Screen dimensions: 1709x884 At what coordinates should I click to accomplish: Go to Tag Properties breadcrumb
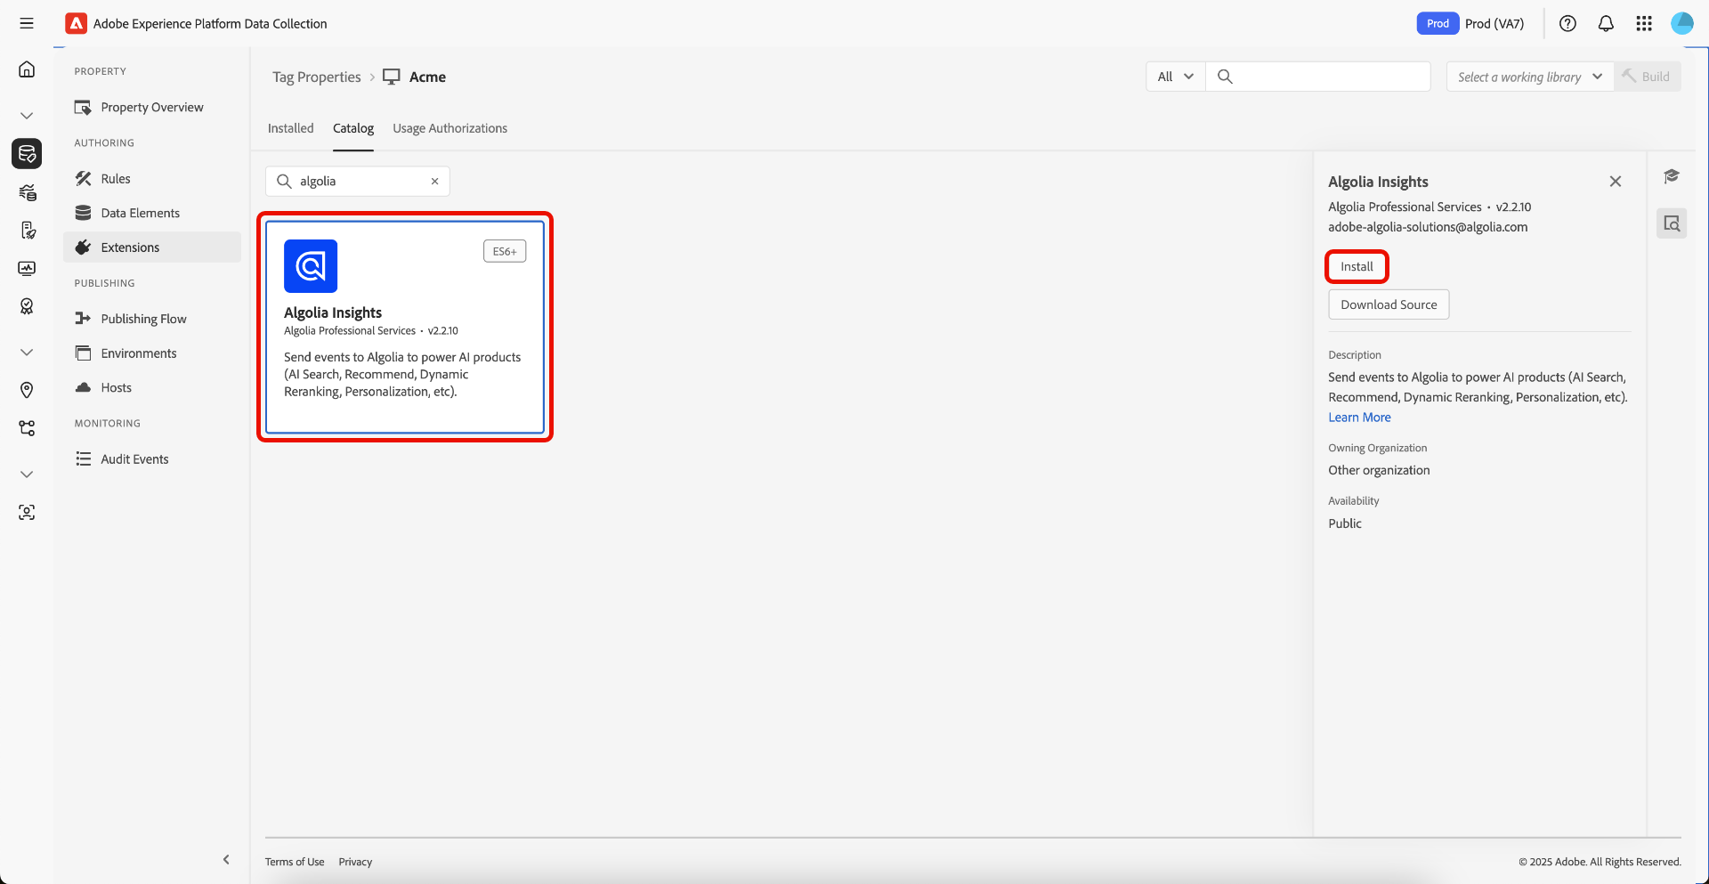click(x=317, y=77)
